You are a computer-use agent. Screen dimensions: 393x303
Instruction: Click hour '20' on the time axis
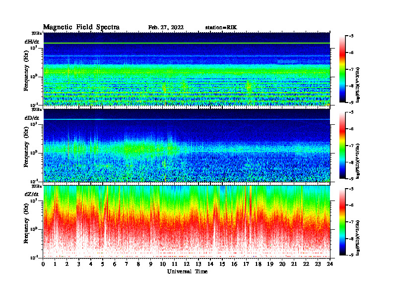pyautogui.click(x=282, y=264)
